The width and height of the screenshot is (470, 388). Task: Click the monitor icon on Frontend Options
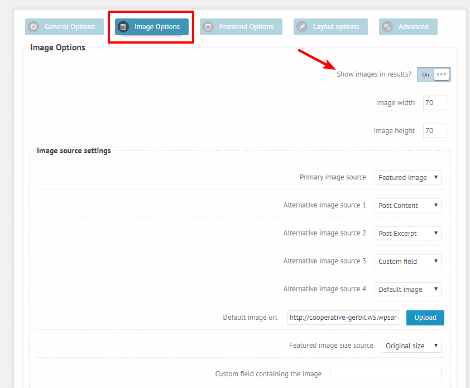(x=209, y=26)
